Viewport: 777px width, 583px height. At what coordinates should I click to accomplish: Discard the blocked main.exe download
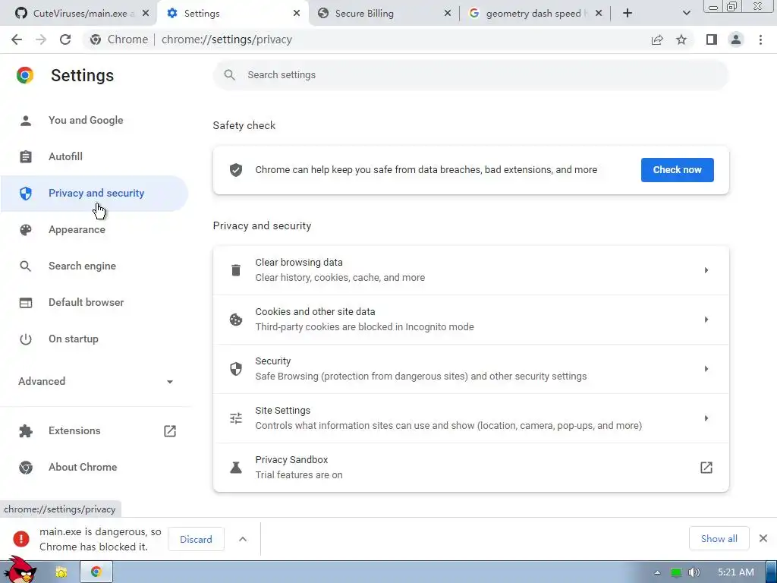coord(196,540)
